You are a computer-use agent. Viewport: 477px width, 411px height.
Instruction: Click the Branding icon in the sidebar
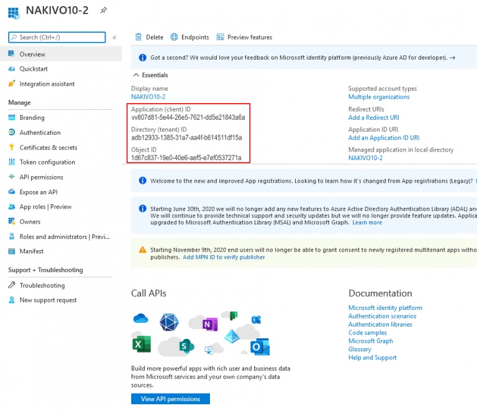click(x=12, y=117)
